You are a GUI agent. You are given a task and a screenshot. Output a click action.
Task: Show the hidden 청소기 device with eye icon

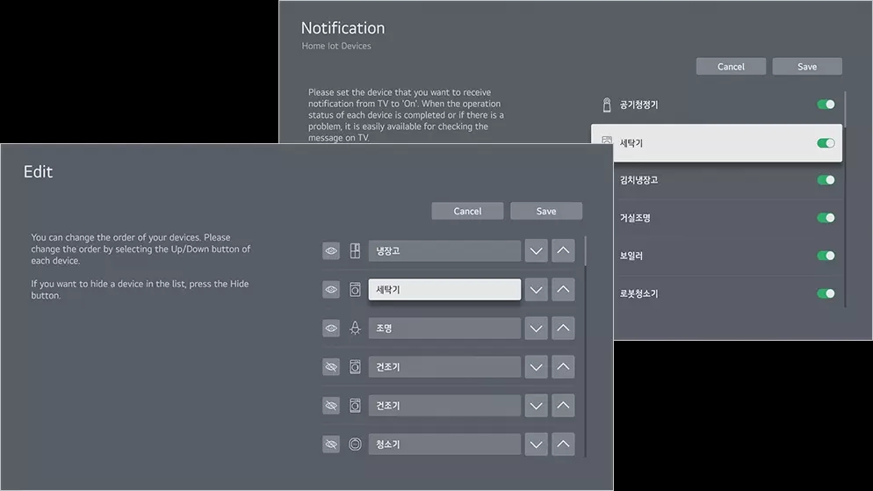(331, 444)
